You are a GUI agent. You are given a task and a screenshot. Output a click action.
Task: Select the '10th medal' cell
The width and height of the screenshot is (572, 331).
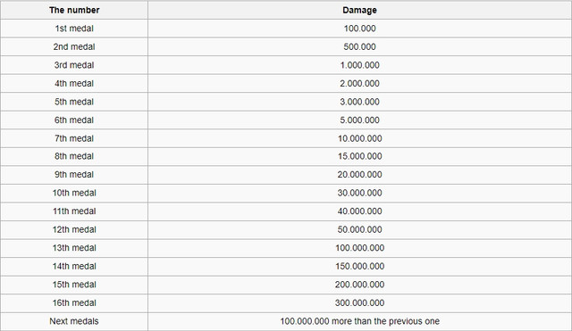74,193
